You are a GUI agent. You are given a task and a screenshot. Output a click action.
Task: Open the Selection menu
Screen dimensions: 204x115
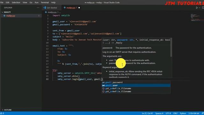(16, 3)
